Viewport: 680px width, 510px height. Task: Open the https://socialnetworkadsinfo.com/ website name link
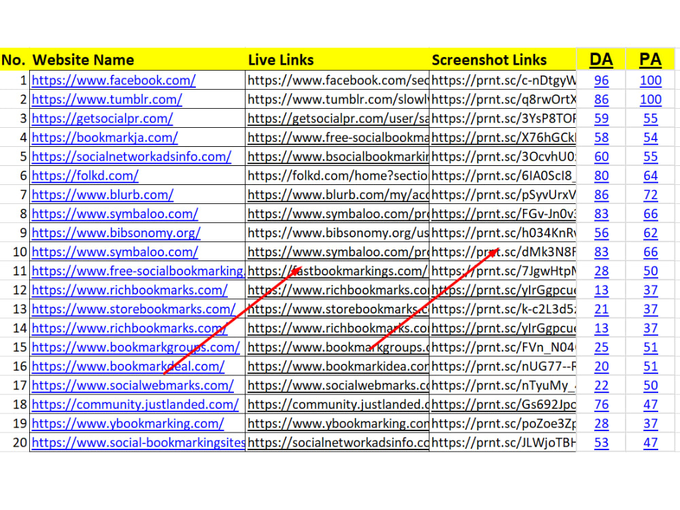click(131, 156)
